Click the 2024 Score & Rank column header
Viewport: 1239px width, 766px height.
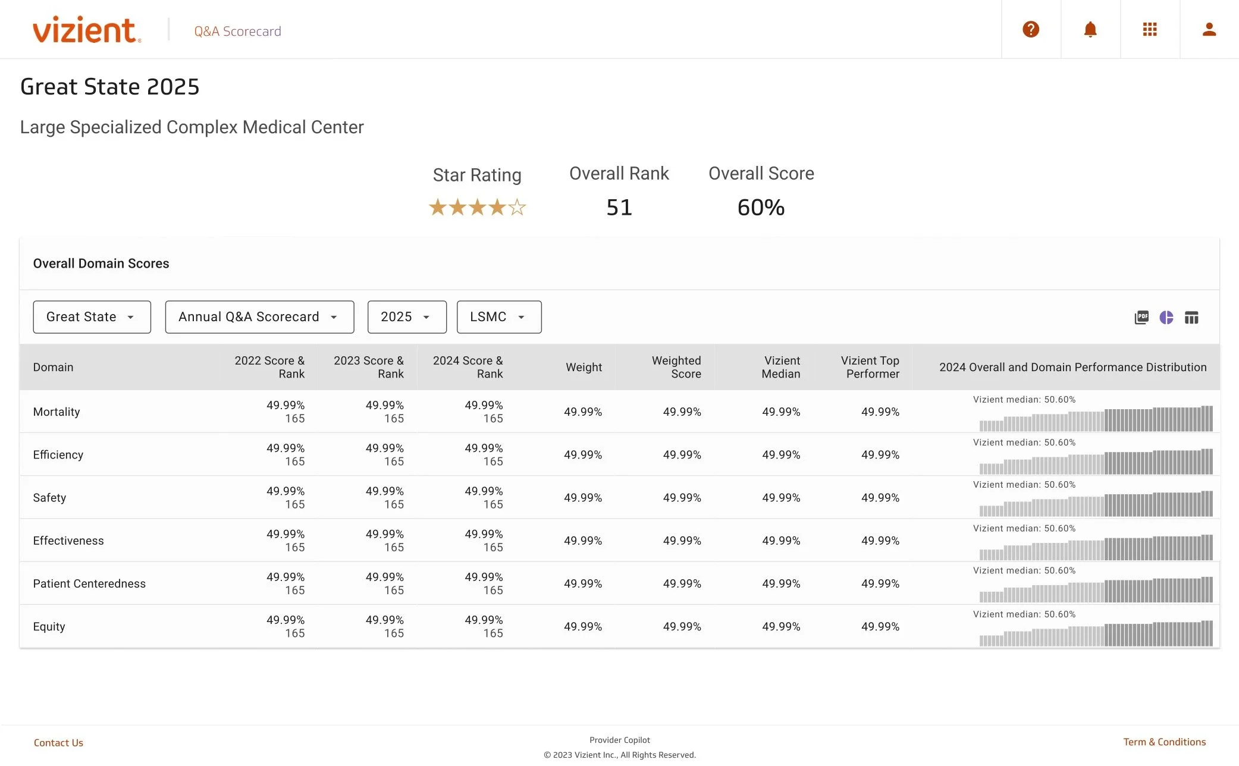click(x=468, y=367)
